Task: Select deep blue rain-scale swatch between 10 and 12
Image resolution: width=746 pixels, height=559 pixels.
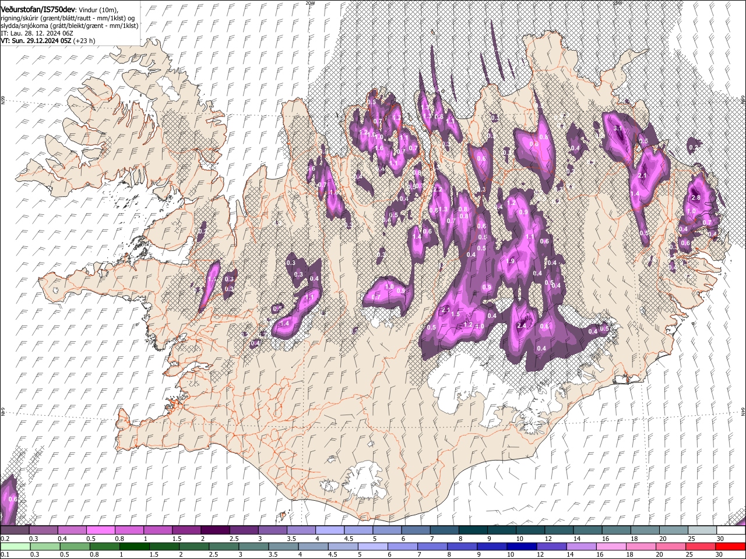Action: (522, 546)
